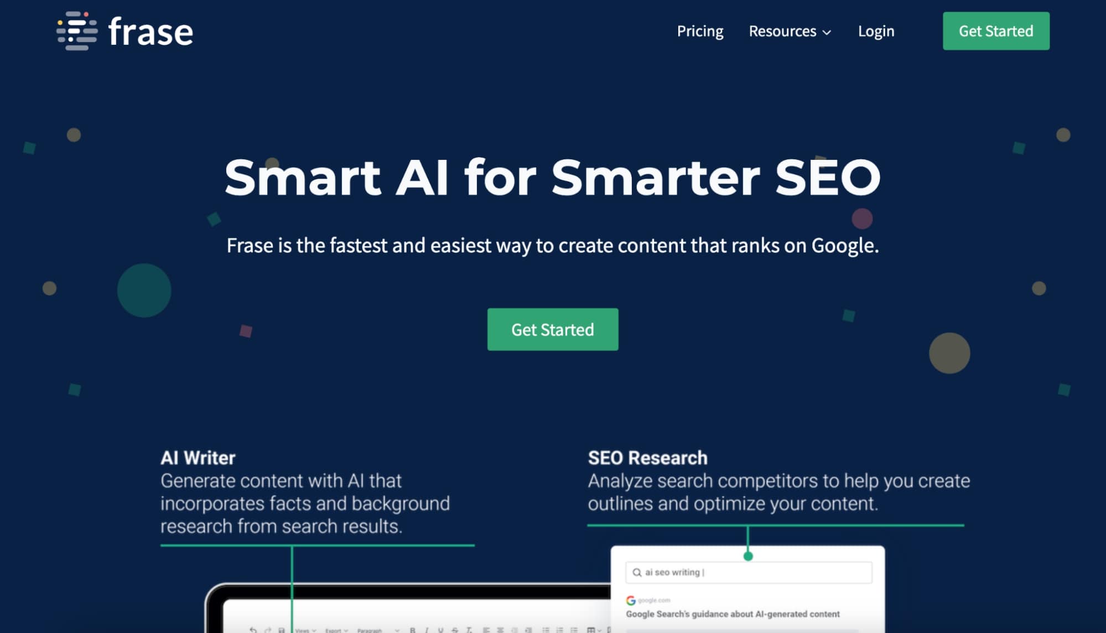
Task: Expand the Resources dropdown menu
Action: coord(790,31)
